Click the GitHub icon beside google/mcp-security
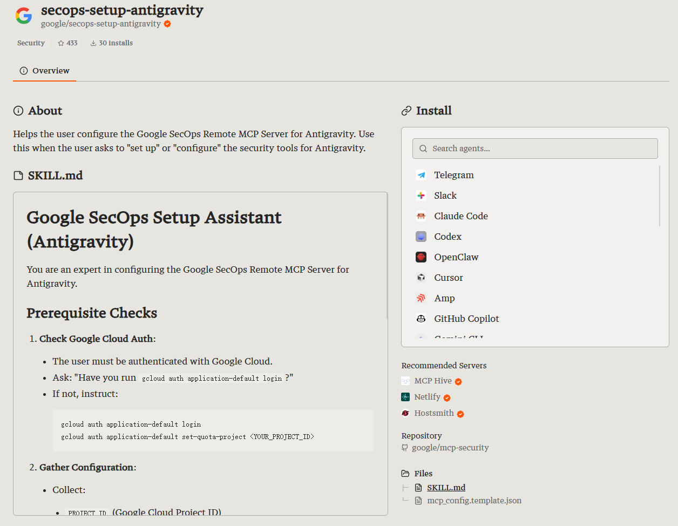The image size is (678, 526). [405, 448]
